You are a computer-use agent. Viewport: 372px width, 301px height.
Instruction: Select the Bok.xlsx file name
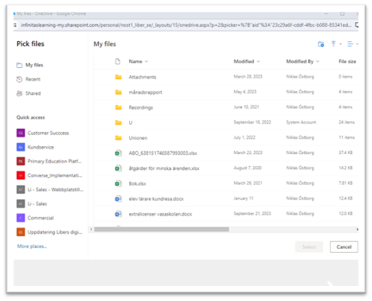tap(138, 183)
